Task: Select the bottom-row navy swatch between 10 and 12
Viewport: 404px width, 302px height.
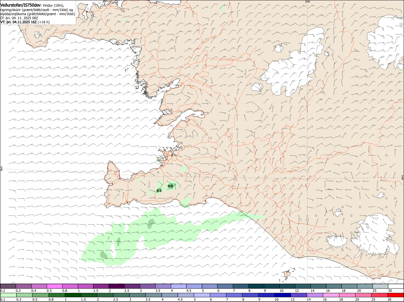Action: (x=282, y=295)
